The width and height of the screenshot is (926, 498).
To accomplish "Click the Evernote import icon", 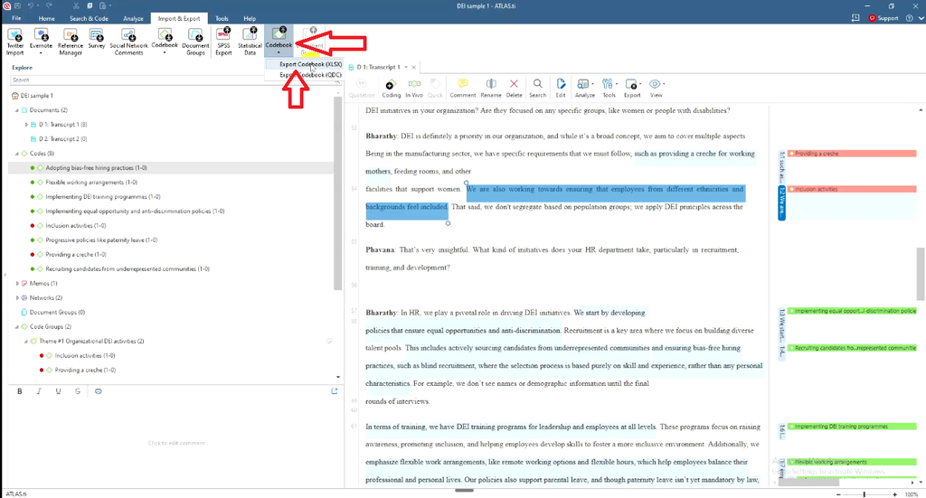I will [x=41, y=42].
